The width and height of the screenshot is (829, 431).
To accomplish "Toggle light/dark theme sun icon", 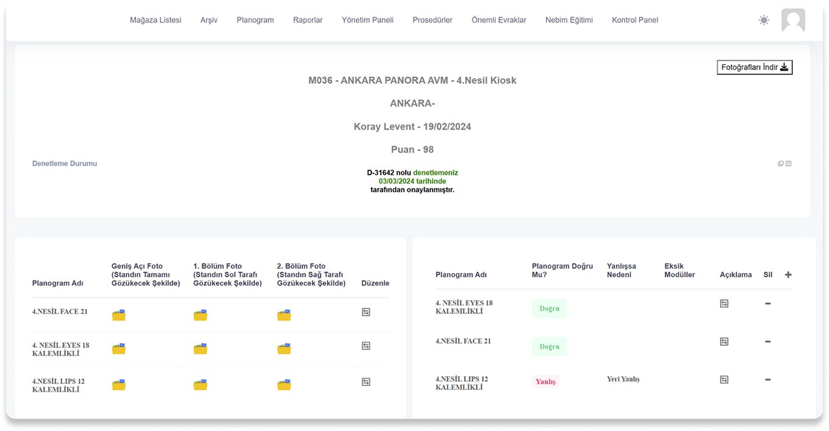I will [x=764, y=20].
